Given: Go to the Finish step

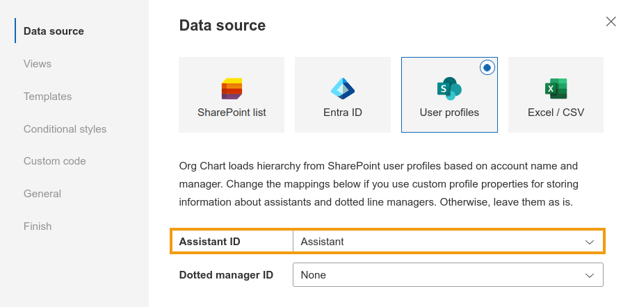Looking at the screenshot, I should click(x=38, y=226).
